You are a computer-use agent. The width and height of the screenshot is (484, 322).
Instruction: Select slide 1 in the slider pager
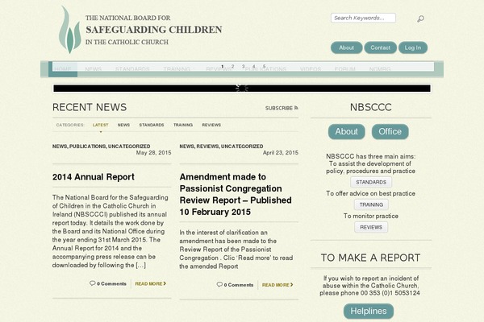click(223, 67)
